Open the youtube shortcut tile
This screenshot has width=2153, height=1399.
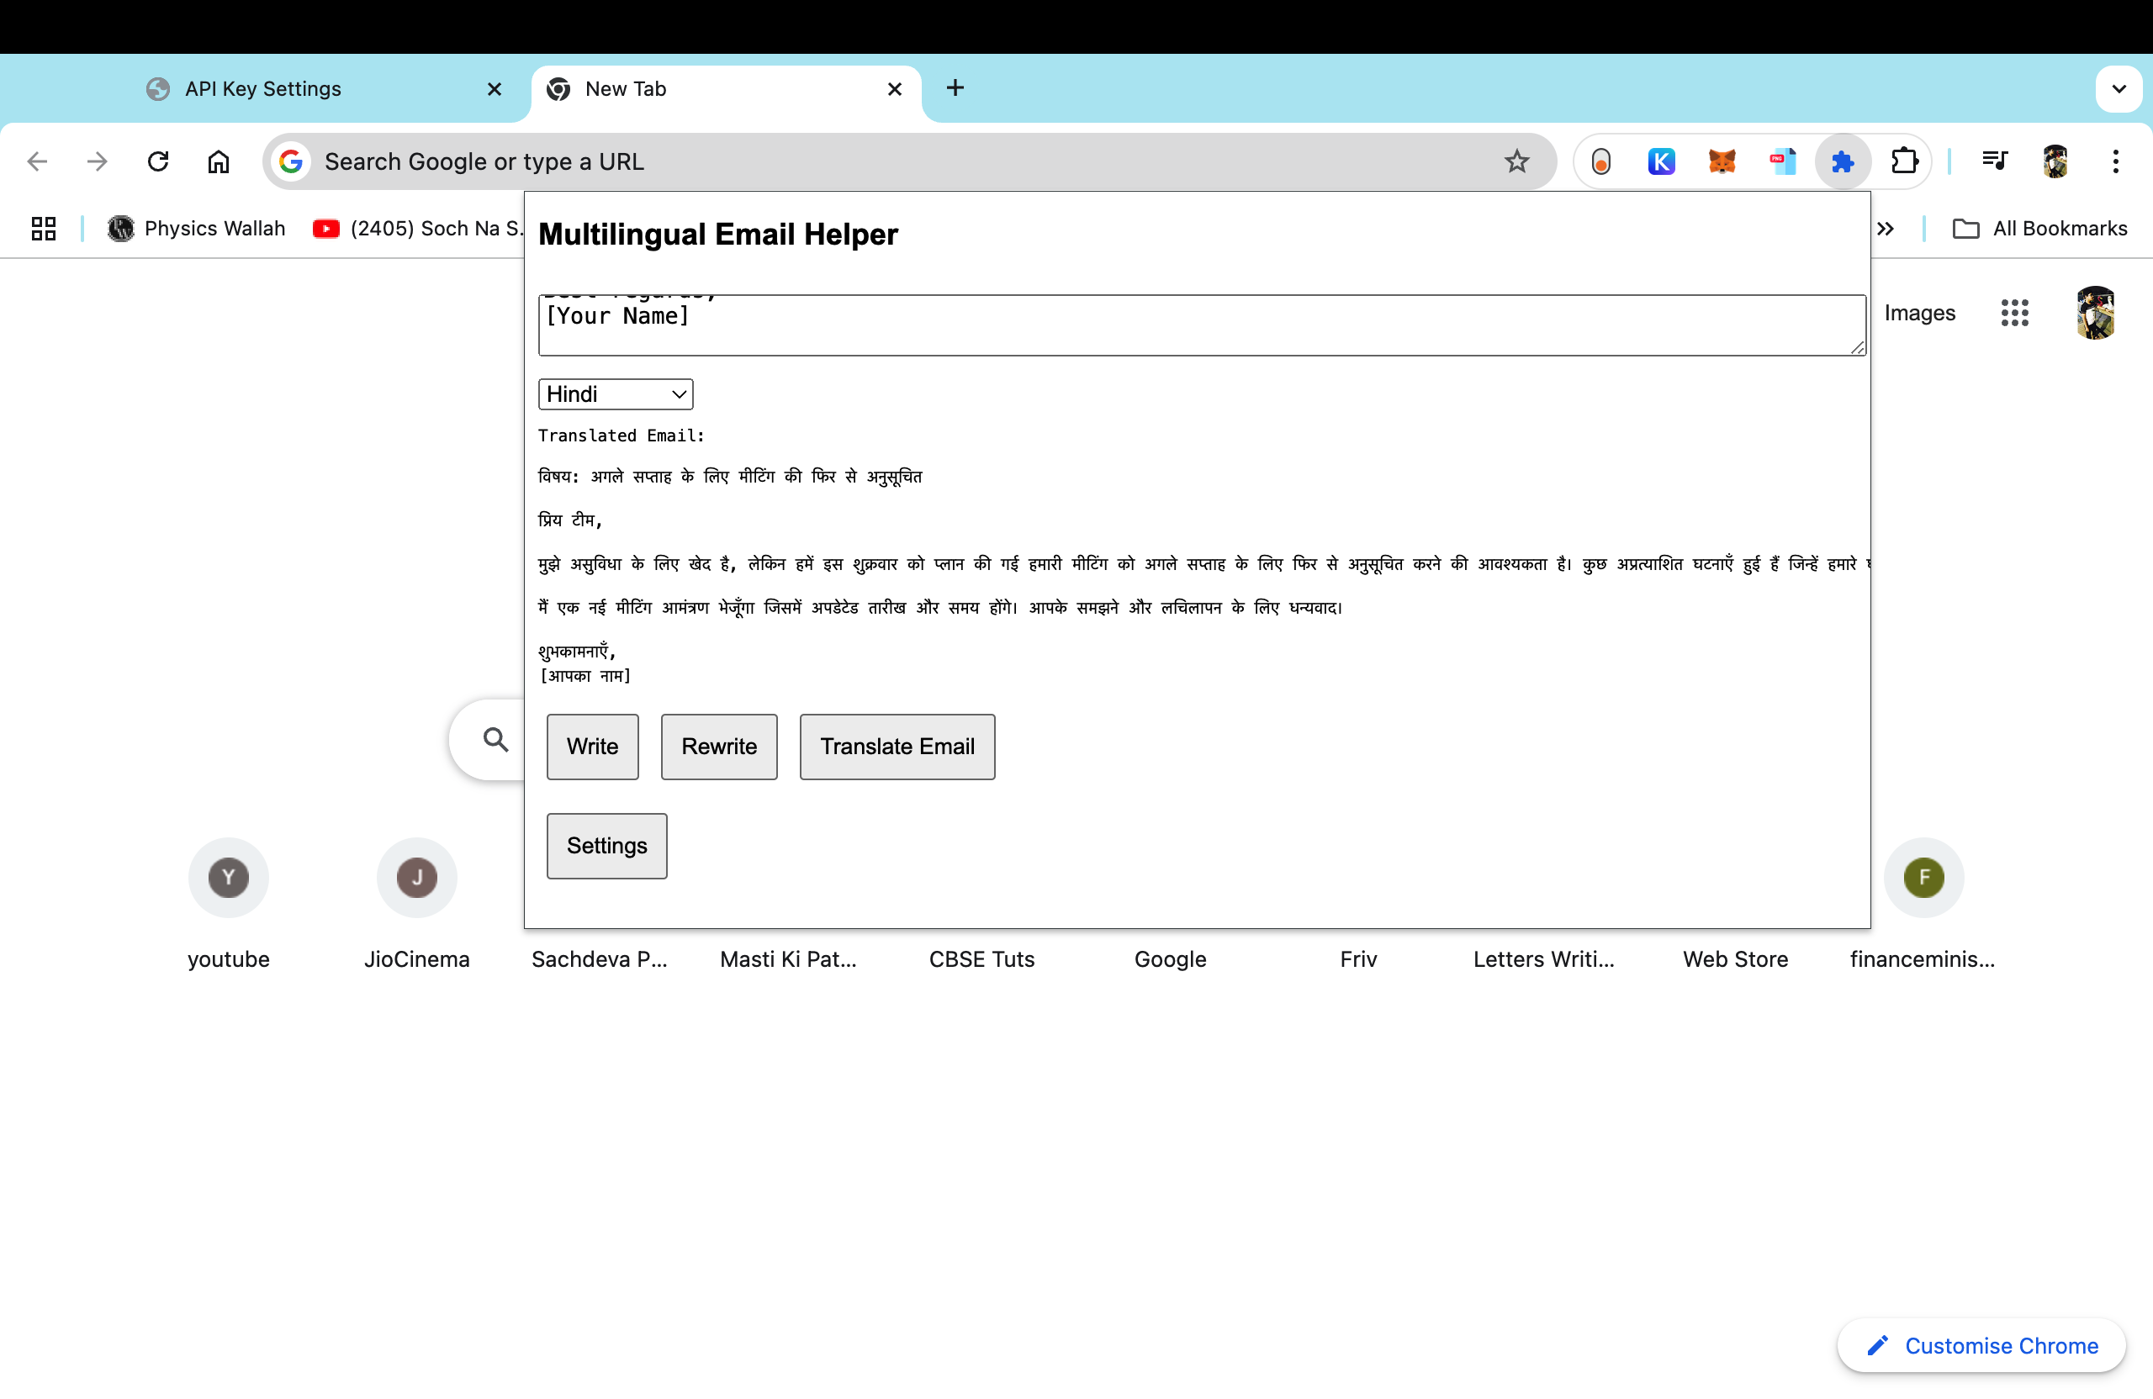[228, 877]
